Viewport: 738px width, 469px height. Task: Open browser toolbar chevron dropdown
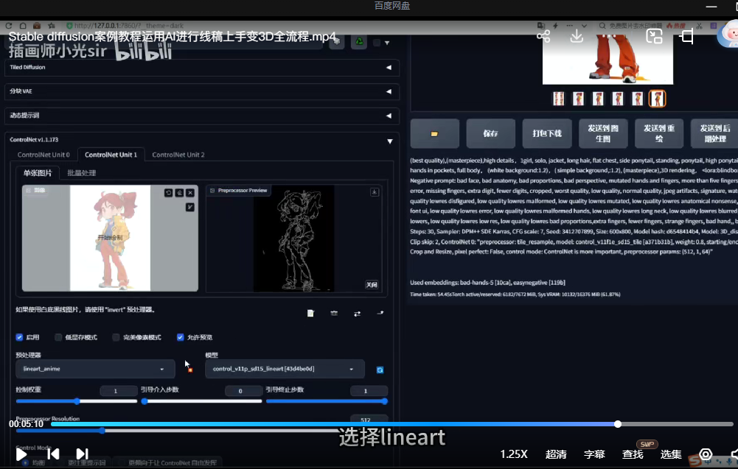(x=584, y=25)
